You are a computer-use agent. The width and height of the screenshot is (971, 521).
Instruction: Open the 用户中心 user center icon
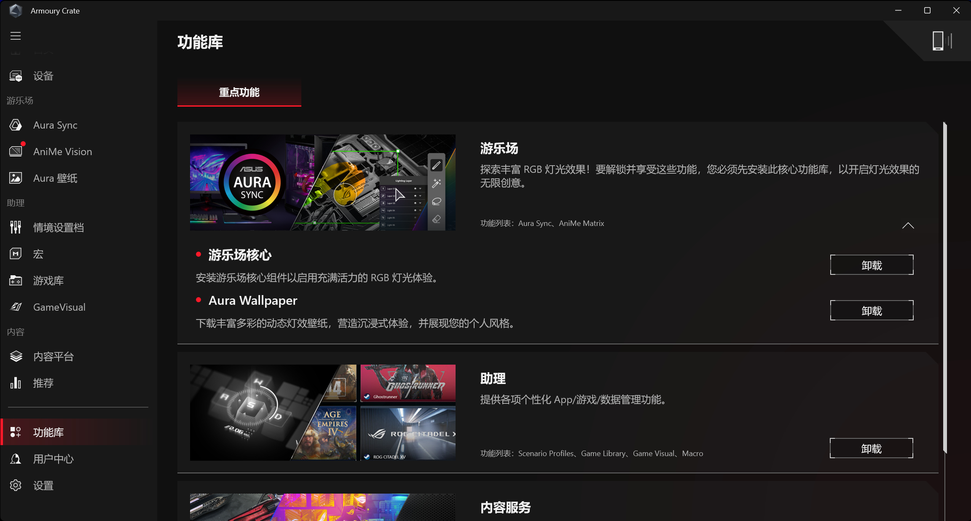16,459
